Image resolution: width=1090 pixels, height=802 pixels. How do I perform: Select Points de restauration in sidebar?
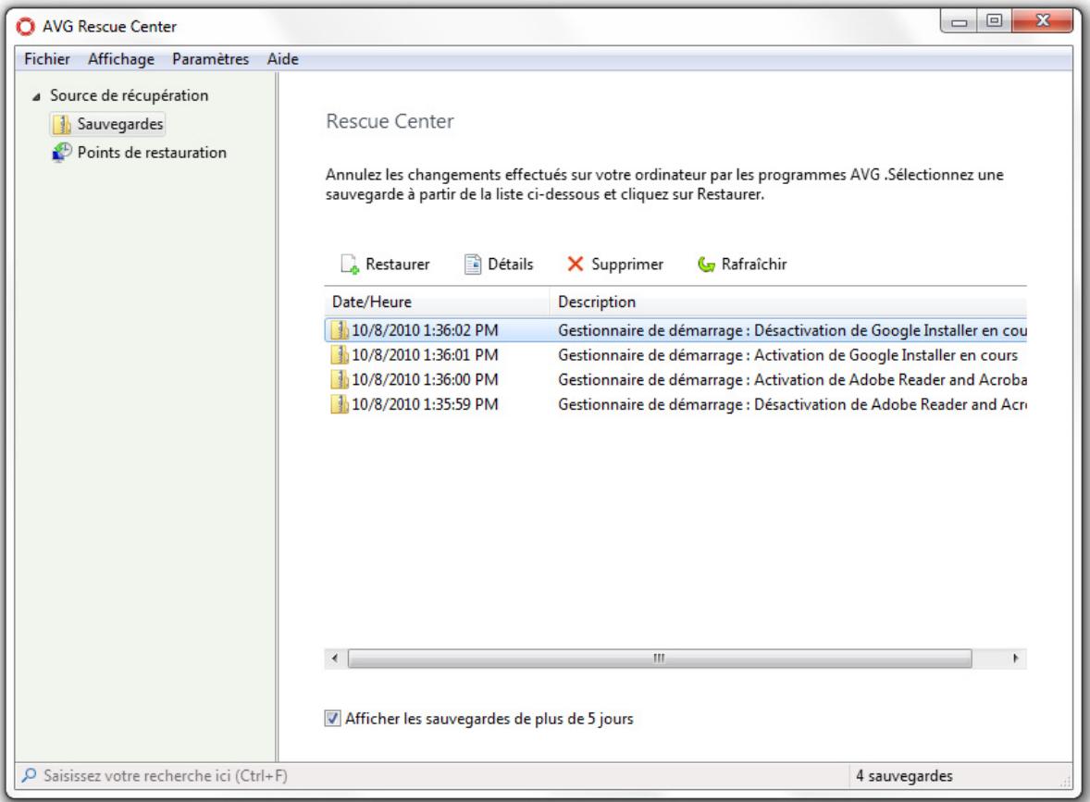152,153
